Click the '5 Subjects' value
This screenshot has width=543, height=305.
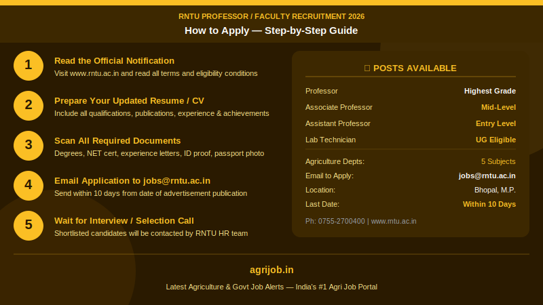(498, 161)
